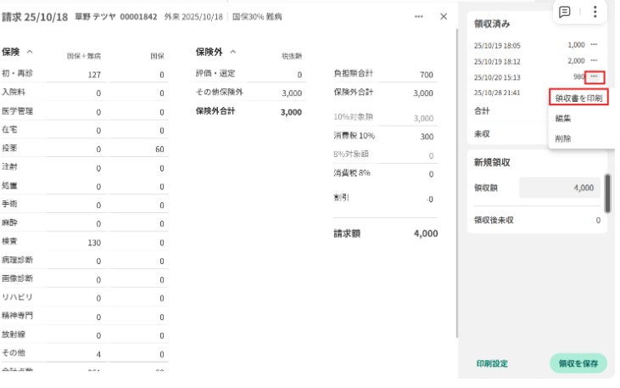Collapse the 保険 section

coord(30,52)
